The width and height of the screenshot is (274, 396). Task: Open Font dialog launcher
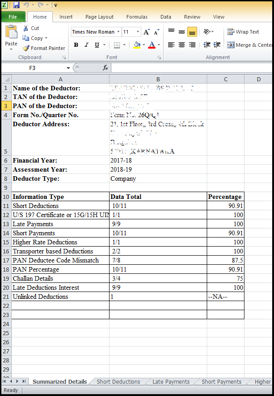tap(159, 58)
